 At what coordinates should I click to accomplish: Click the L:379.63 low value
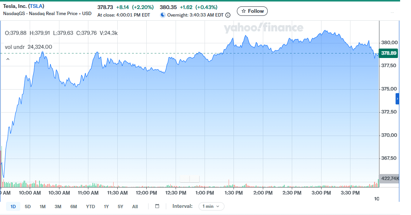click(63, 33)
